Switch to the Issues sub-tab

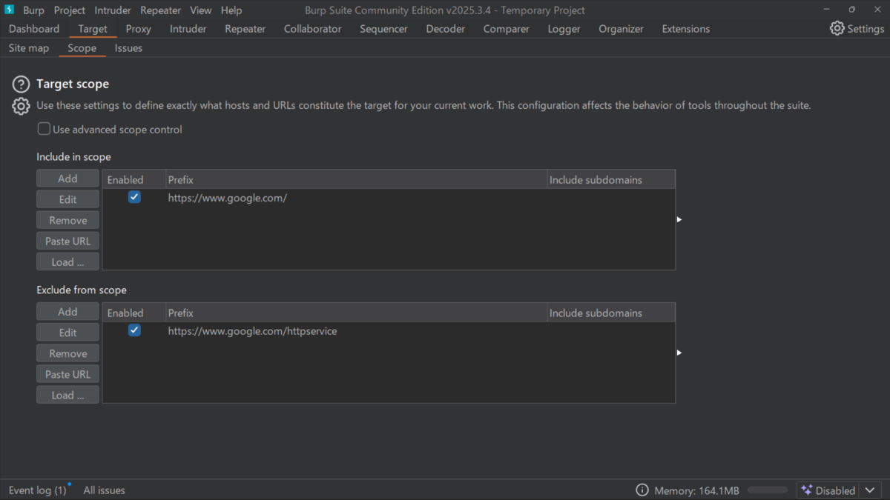(x=128, y=48)
